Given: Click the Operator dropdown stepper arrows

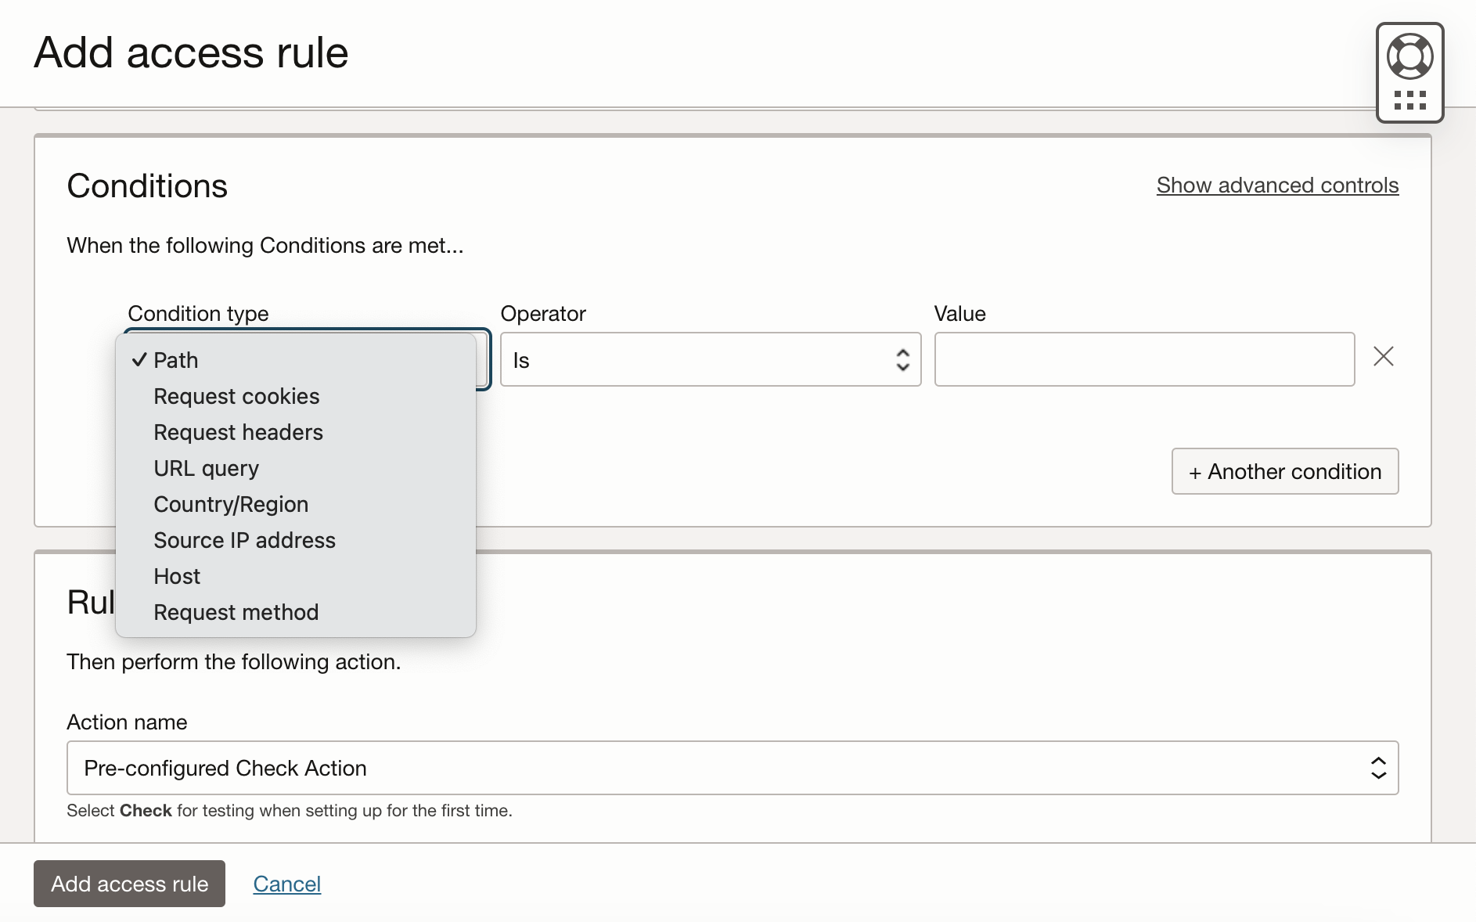Looking at the screenshot, I should point(902,360).
